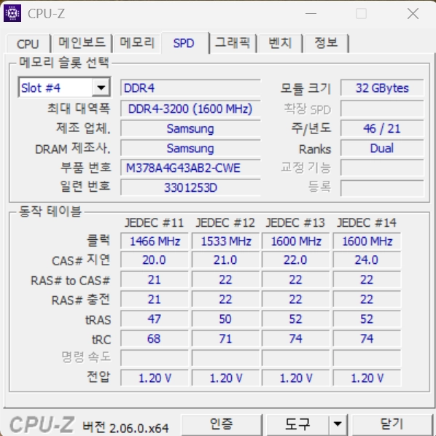
Task: Click the 1466 MHz clock value
Action: 155,241
